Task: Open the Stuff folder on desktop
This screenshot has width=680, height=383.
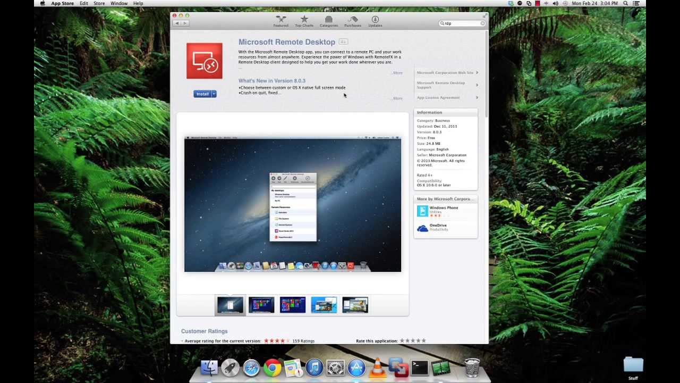Action: pos(633,368)
